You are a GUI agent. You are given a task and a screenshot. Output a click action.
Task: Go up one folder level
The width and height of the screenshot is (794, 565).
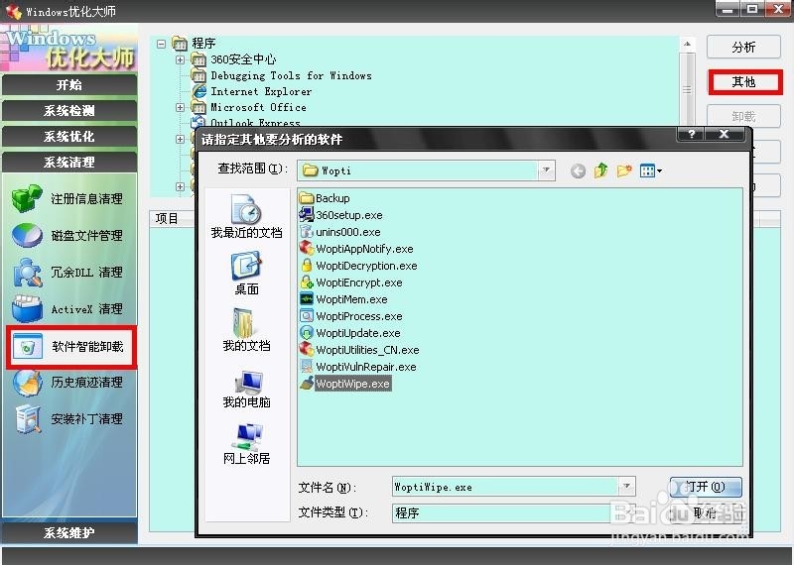tap(601, 170)
